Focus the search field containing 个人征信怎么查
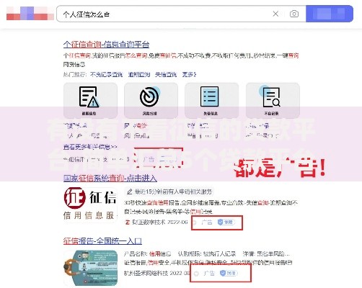The height and width of the screenshot is (288, 362). coord(164,14)
